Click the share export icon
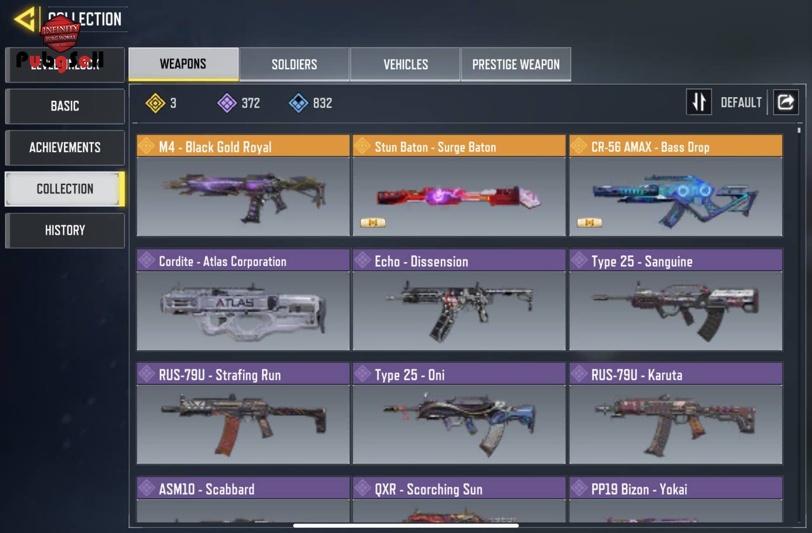 click(785, 102)
